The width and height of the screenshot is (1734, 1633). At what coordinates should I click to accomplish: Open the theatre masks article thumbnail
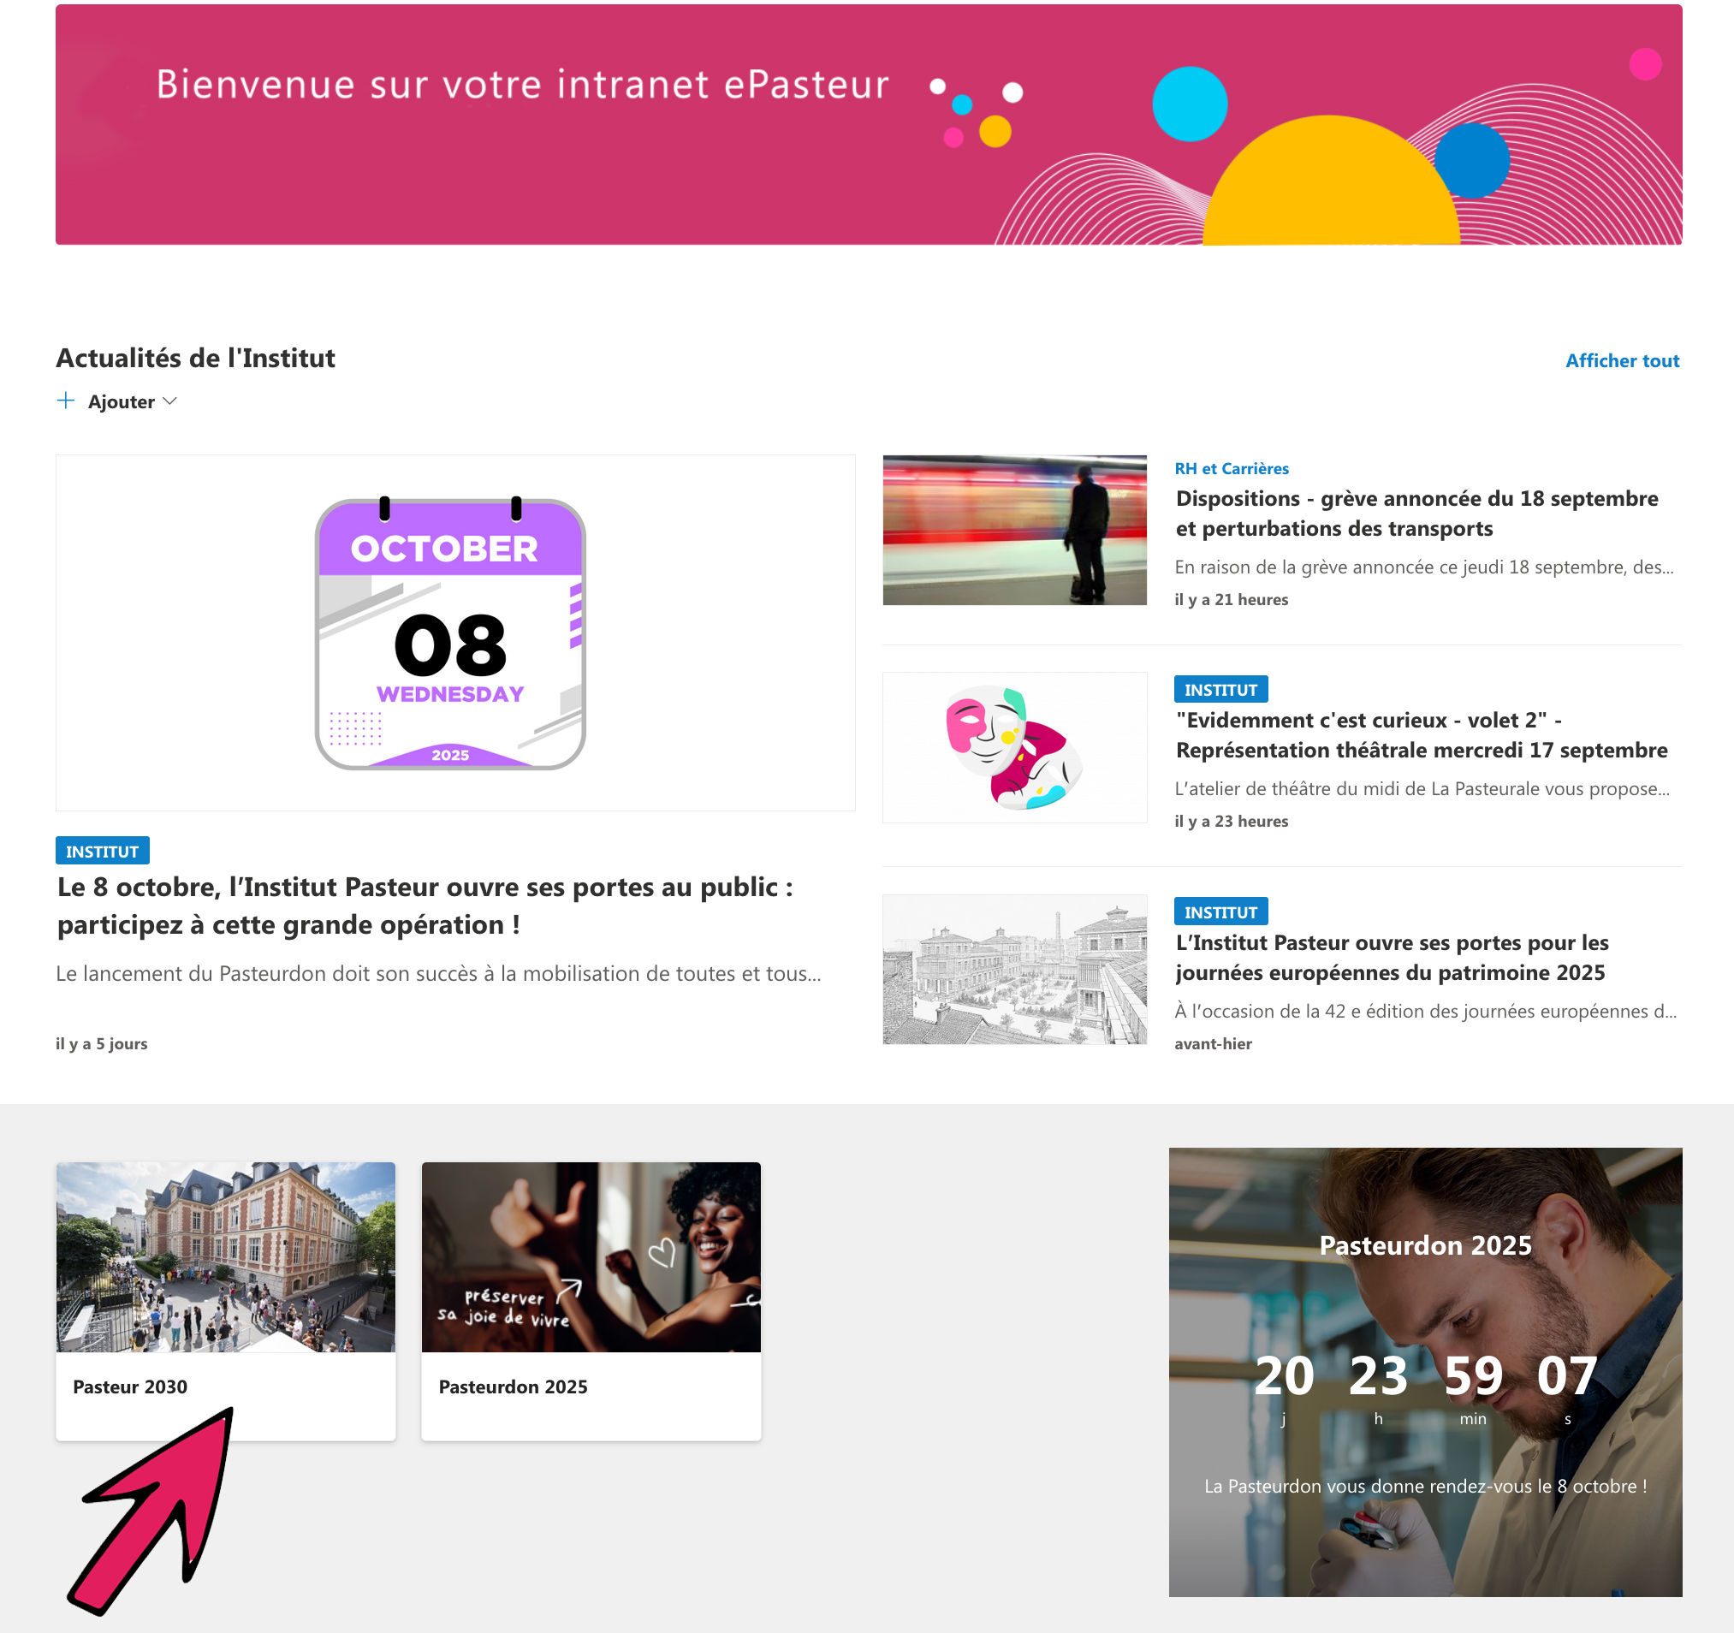pos(1014,746)
